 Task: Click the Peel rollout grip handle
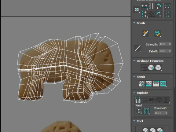[x=170, y=121]
